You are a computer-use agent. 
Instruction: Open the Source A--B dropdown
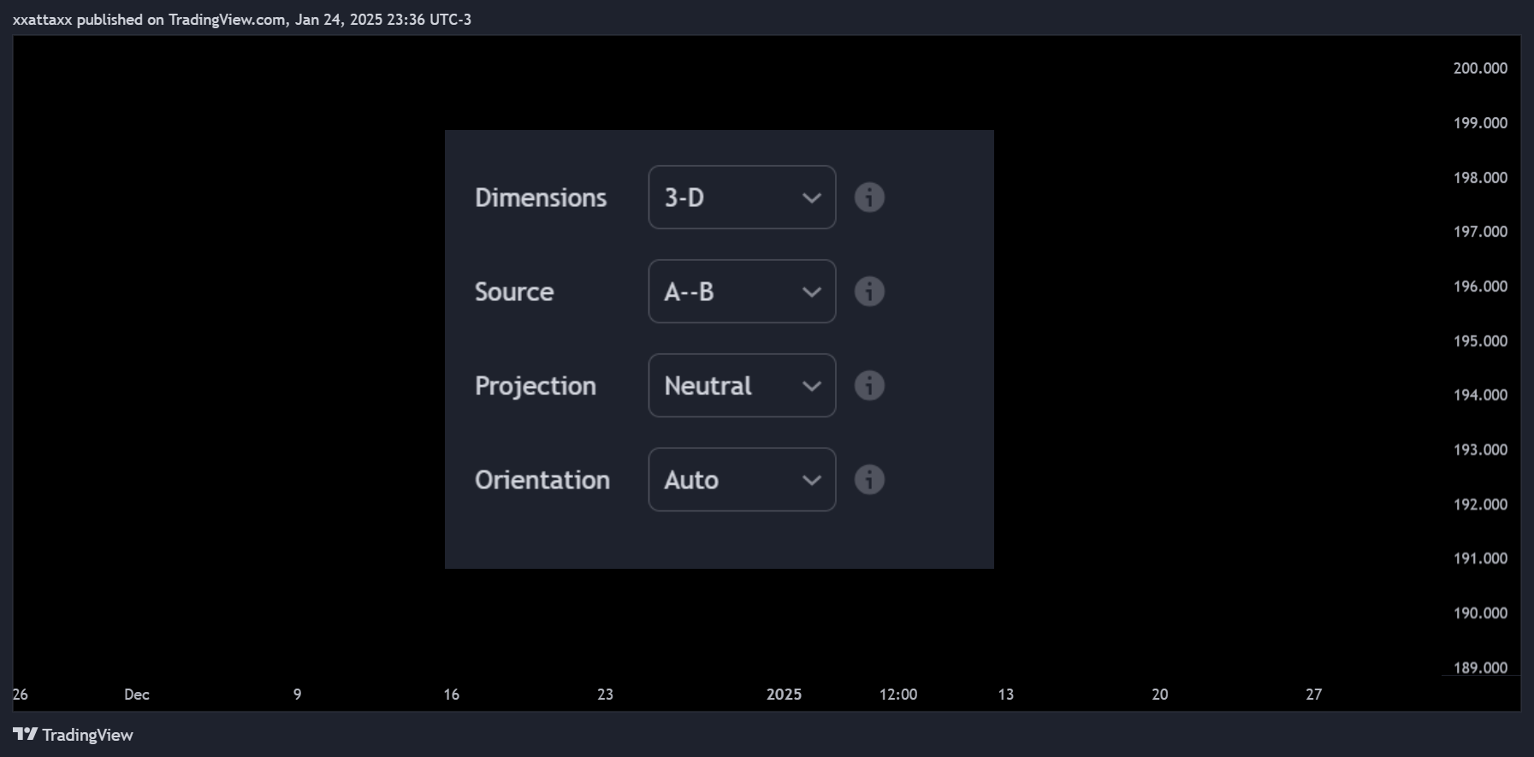tap(742, 292)
